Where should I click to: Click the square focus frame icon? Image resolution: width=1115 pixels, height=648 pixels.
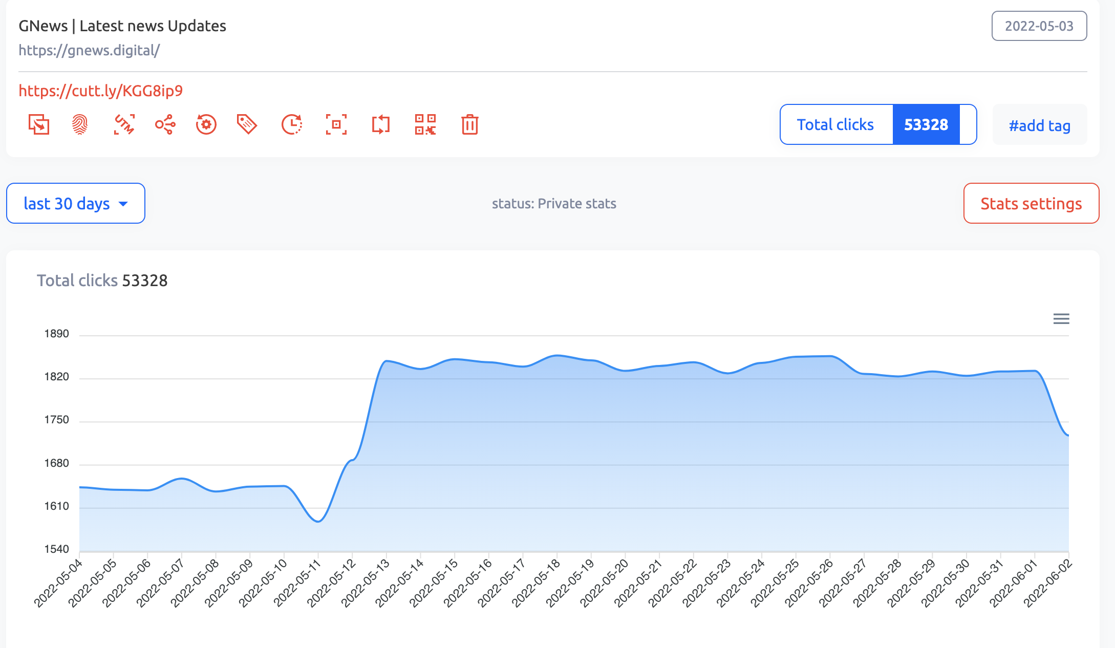tap(336, 124)
